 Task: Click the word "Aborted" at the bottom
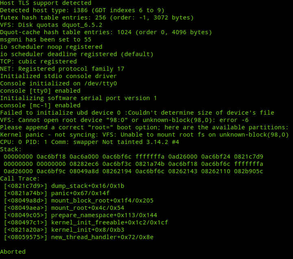point(13,252)
